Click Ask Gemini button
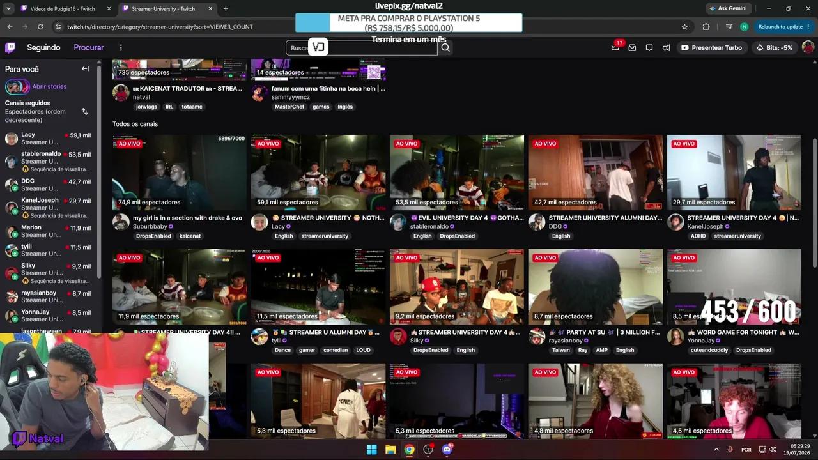The image size is (818, 460). [x=727, y=8]
